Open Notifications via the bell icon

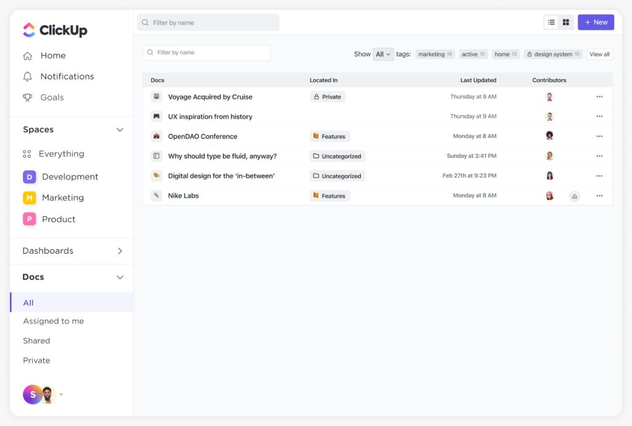(x=27, y=77)
